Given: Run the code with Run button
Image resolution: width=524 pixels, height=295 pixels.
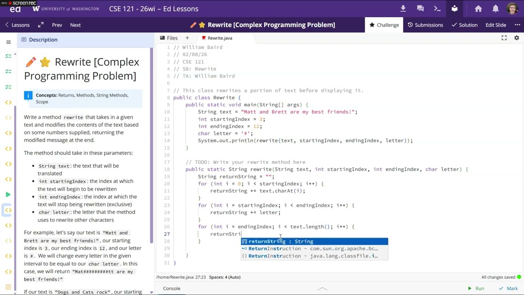Looking at the screenshot, I should pos(476,288).
